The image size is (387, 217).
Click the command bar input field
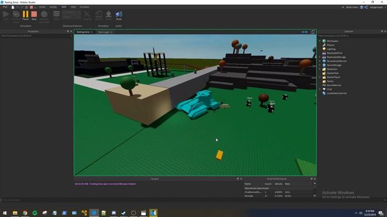pyautogui.click(x=192, y=200)
